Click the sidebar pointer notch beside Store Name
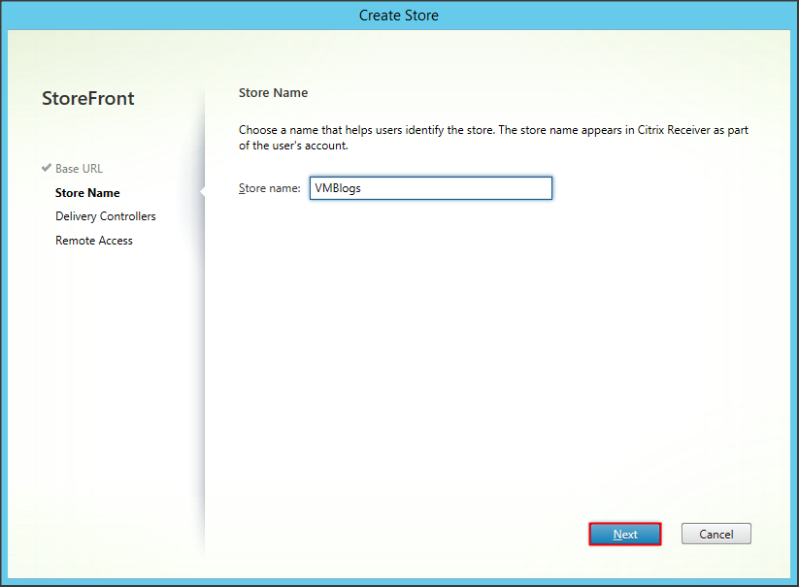Screen dimensions: 799x587 [202, 192]
